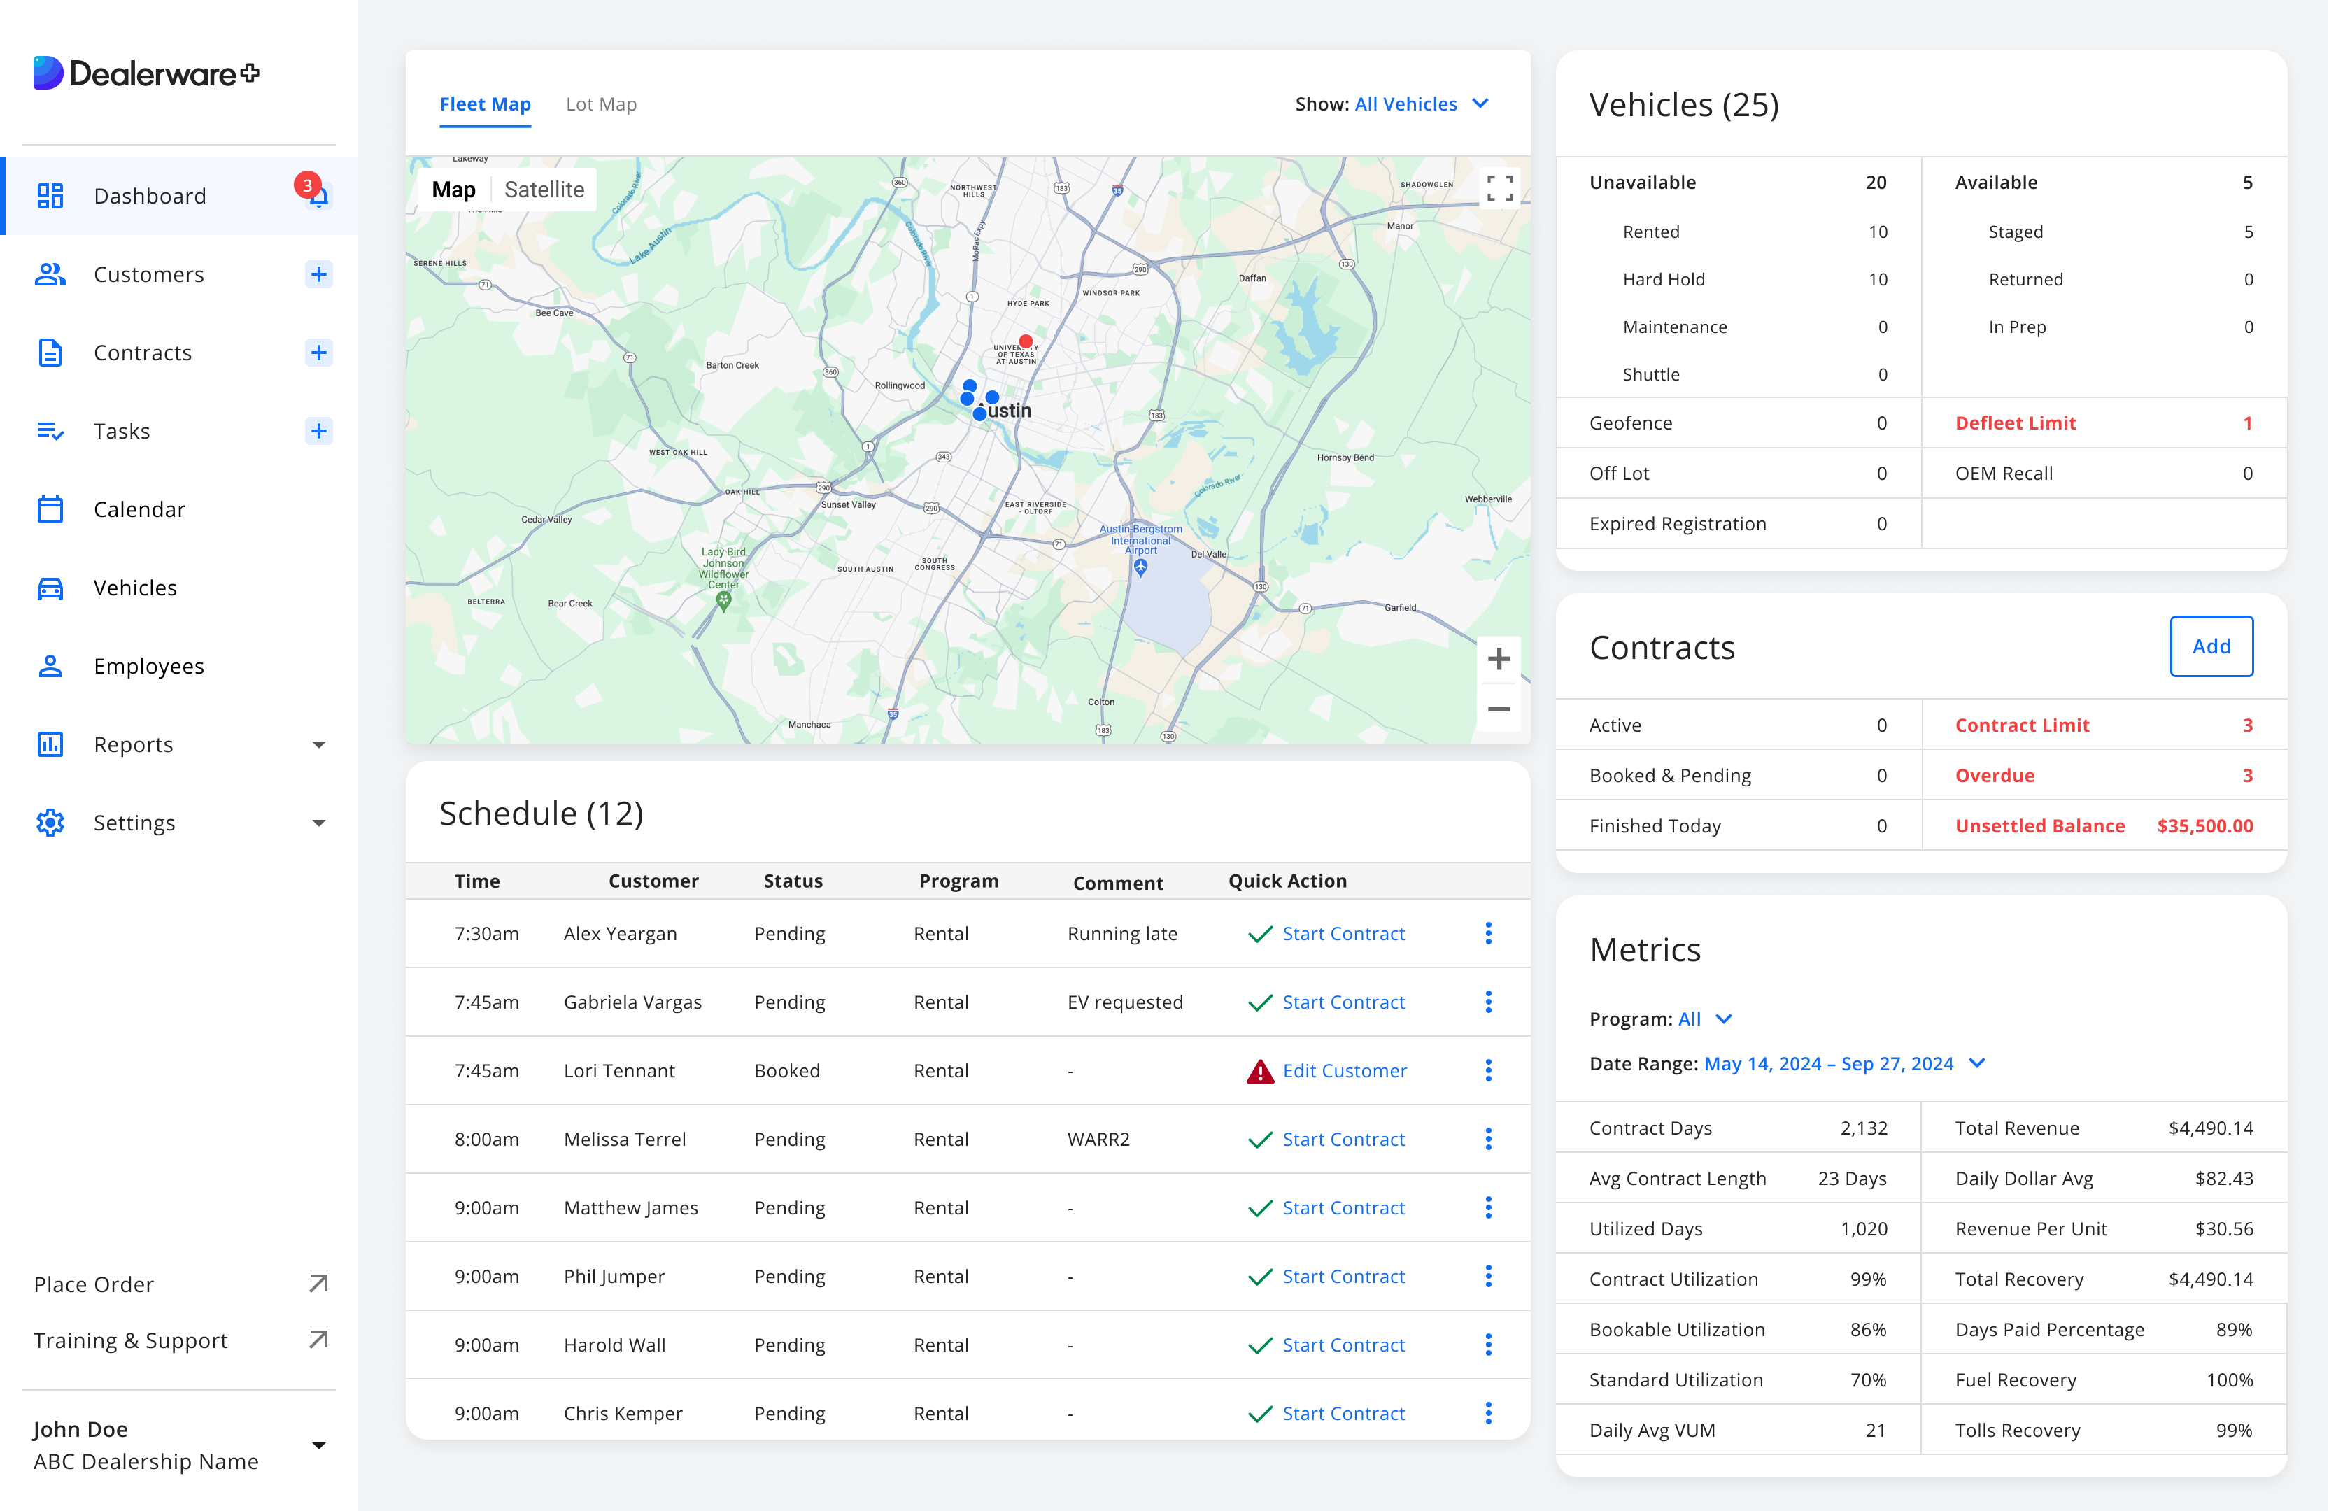2329x1511 pixels.
Task: Open the Employees person icon
Action: [x=50, y=667]
